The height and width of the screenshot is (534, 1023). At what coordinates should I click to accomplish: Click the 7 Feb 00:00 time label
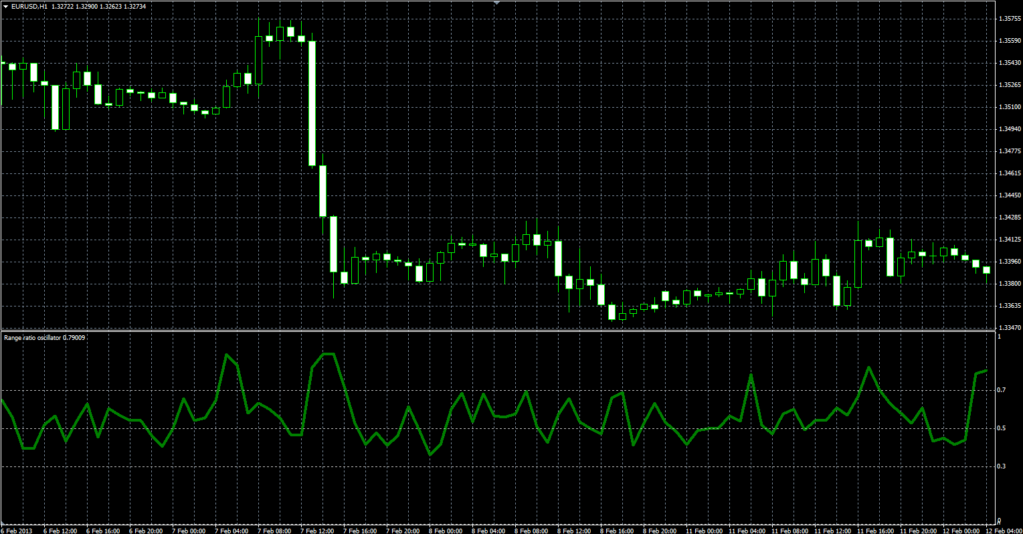point(188,531)
